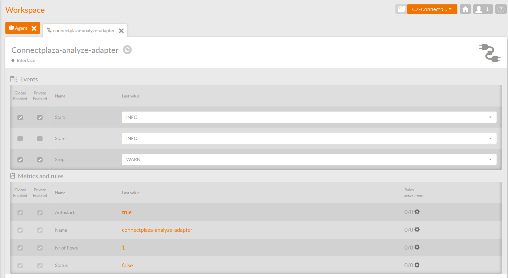
Task: Click the refresh icon beside Connectplaza-analyze-adapter title
Action: (x=127, y=50)
